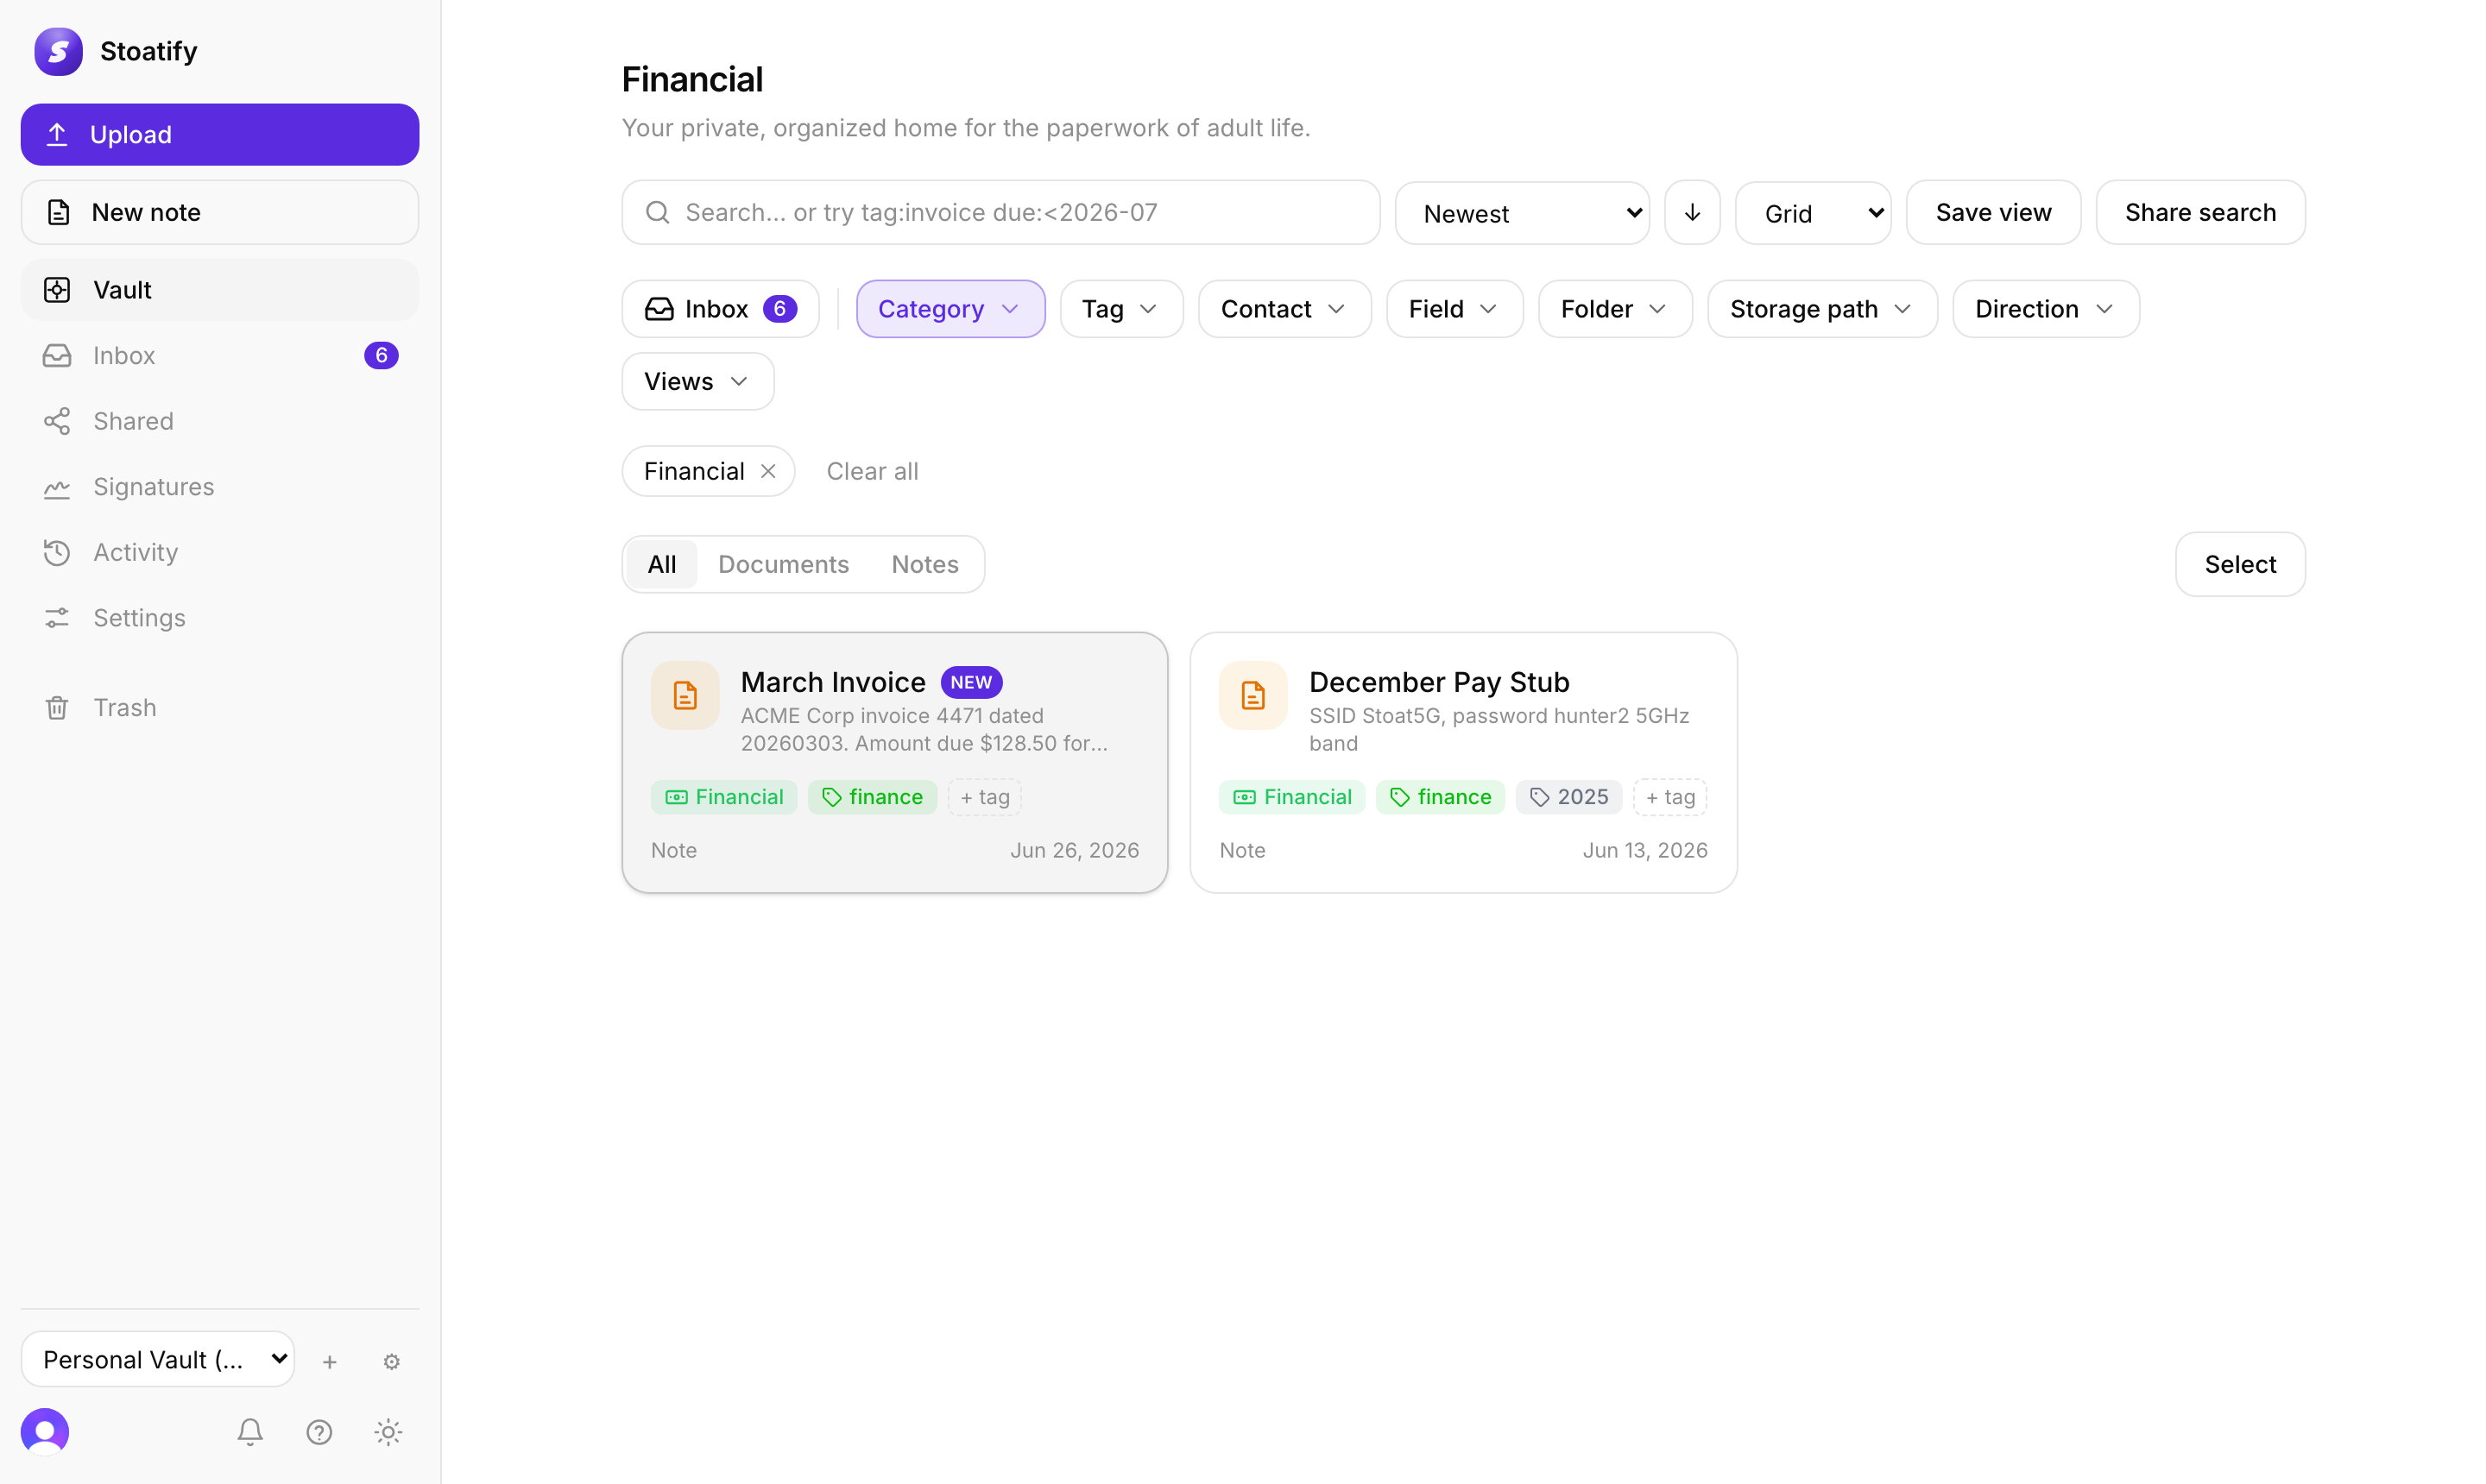
Task: Click Clear all filters
Action: coord(873,471)
